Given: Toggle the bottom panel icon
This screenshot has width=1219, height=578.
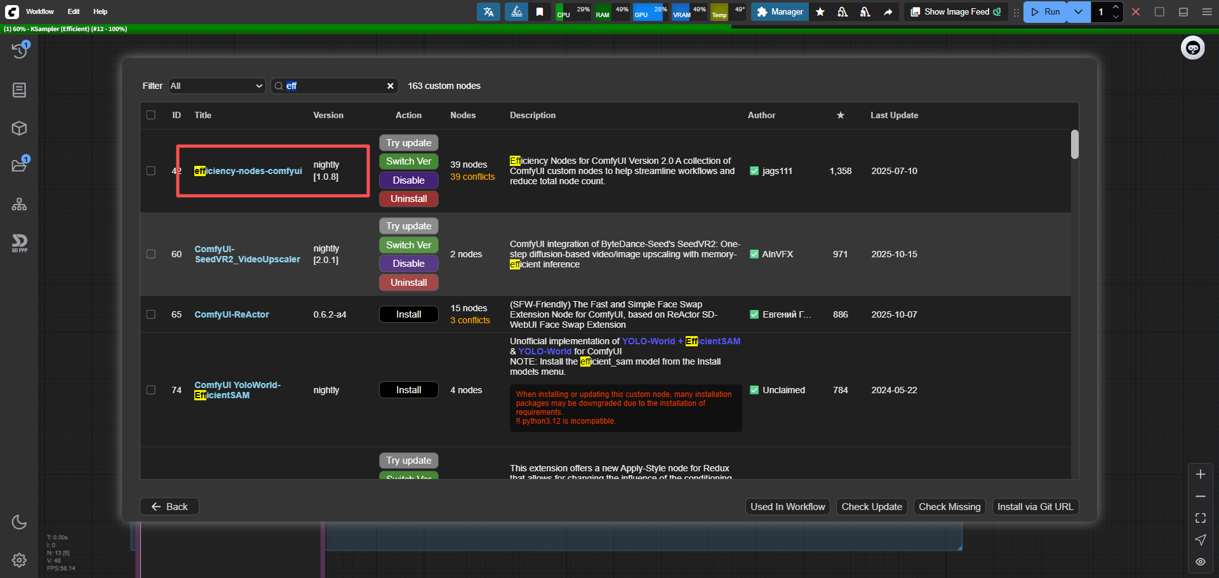Looking at the screenshot, I should pos(1183,11).
